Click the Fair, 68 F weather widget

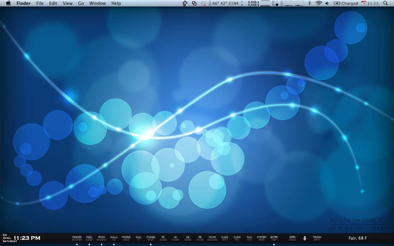tap(358, 238)
